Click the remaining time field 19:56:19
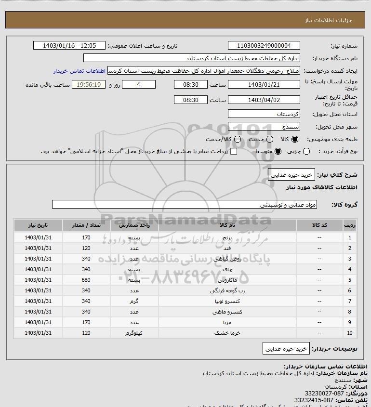 [89, 85]
